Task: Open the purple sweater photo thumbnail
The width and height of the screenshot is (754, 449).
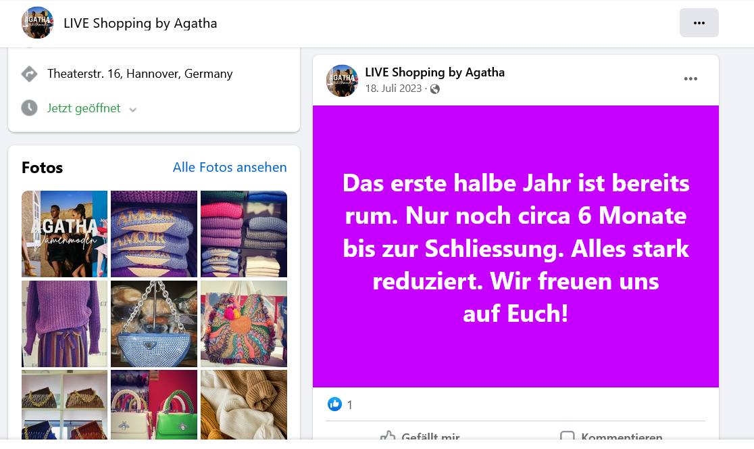Action: click(x=64, y=324)
